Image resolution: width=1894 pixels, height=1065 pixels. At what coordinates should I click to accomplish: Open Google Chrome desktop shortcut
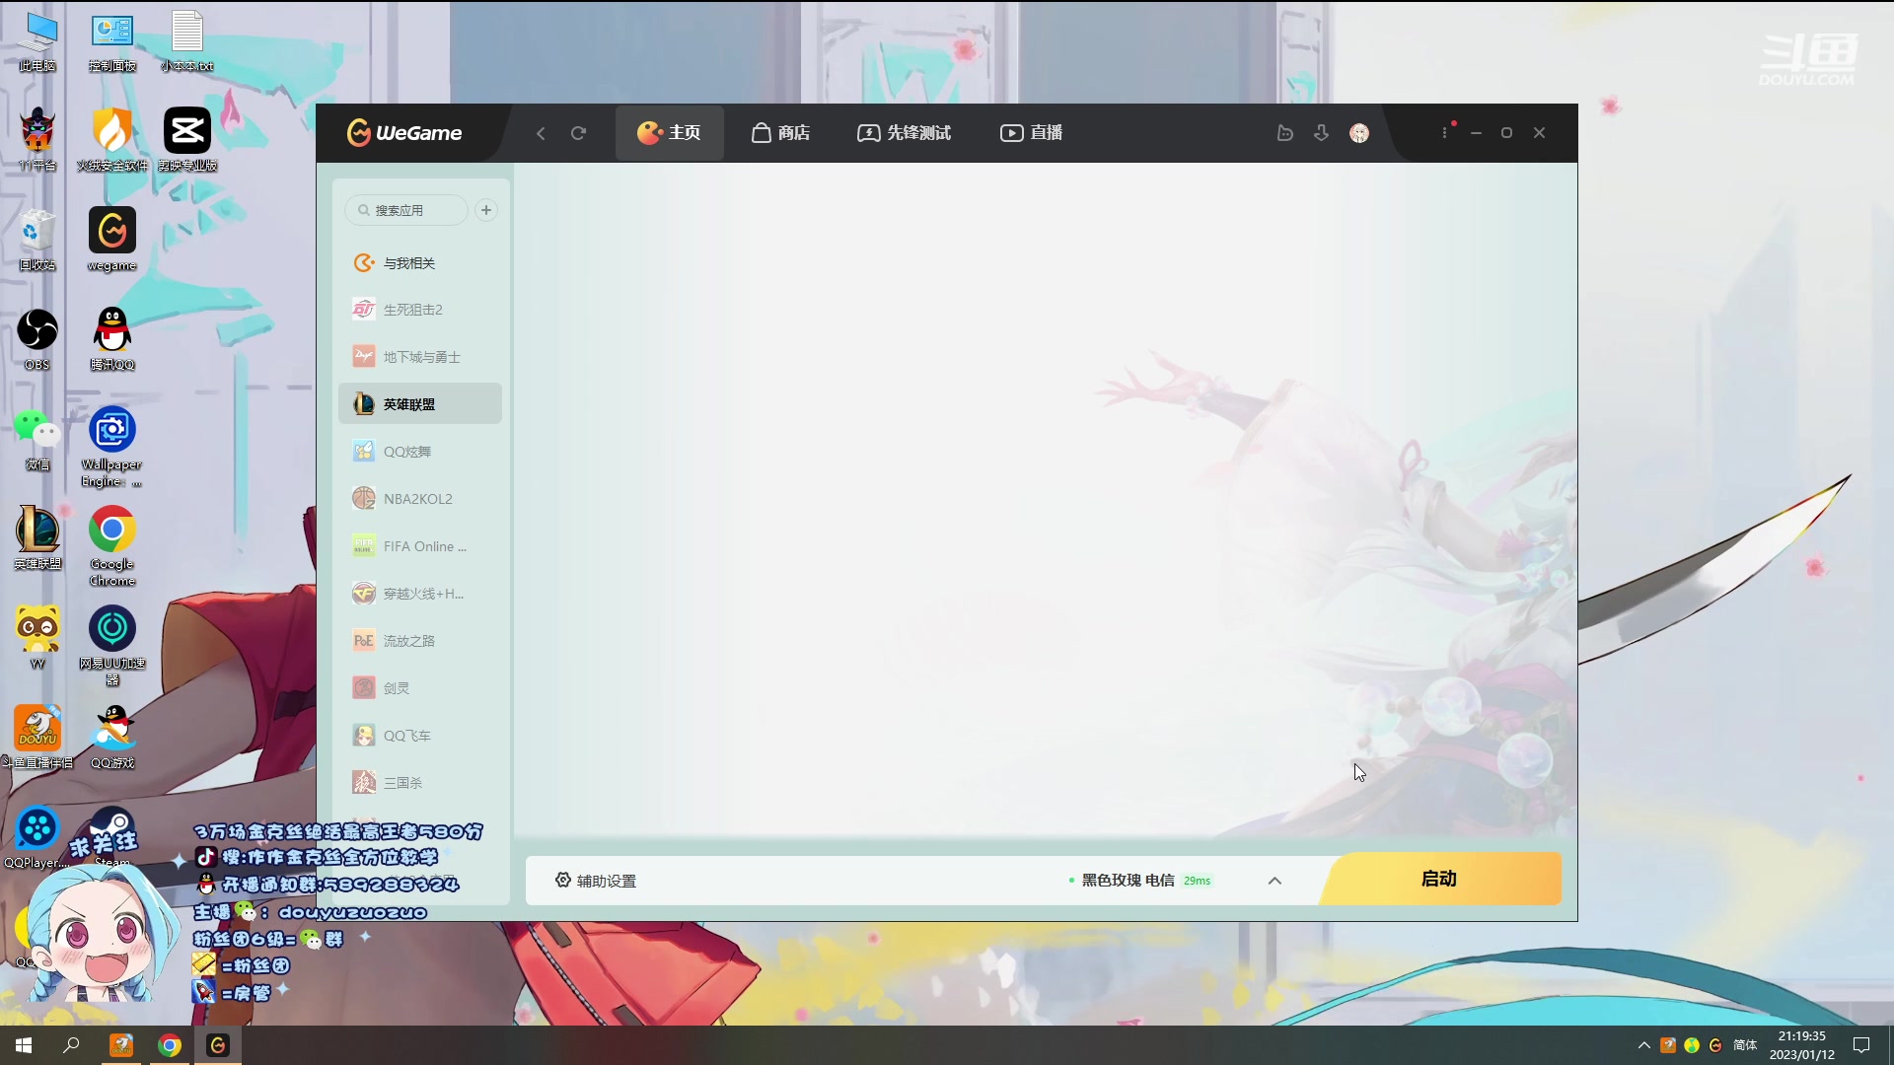coord(112,546)
